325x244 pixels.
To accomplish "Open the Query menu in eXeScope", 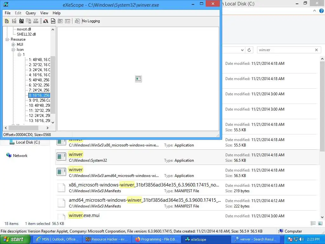I will [31, 13].
